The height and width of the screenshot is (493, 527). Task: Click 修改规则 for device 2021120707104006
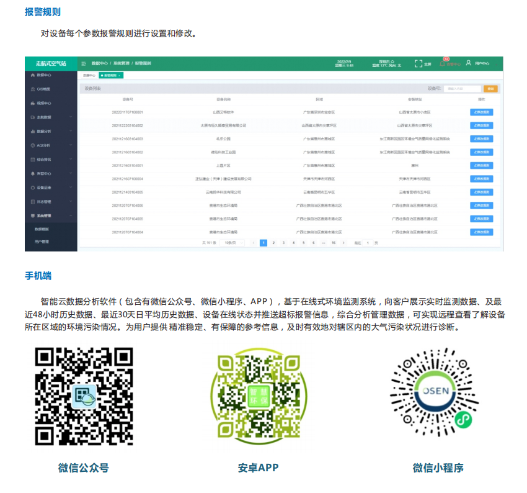point(482,206)
